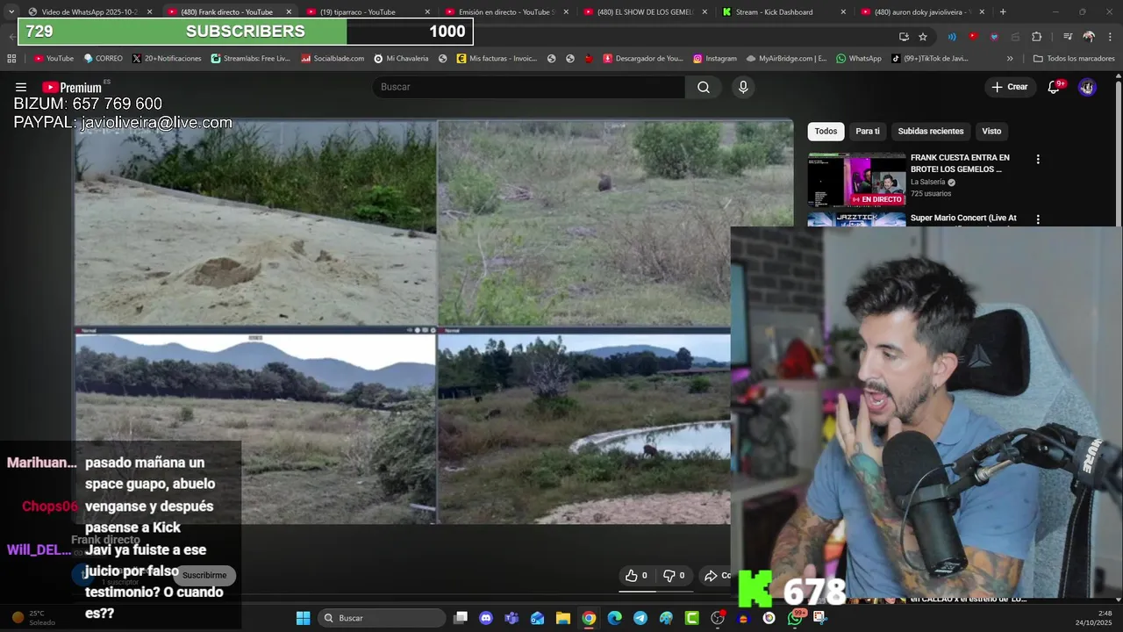Screen dimensions: 1123x632
Task: Open the 20+ Notificaciones X bookmark
Action: tap(167, 59)
